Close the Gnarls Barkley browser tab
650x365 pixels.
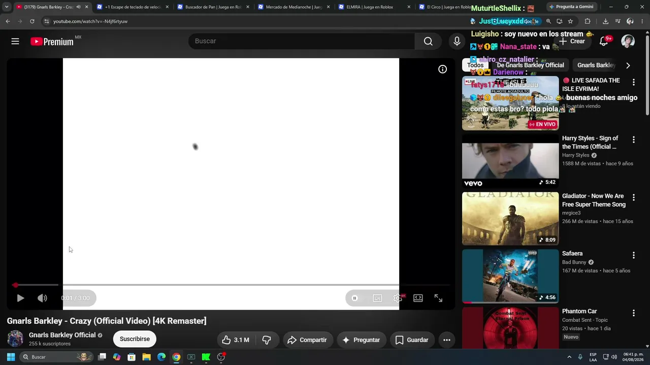tap(87, 7)
